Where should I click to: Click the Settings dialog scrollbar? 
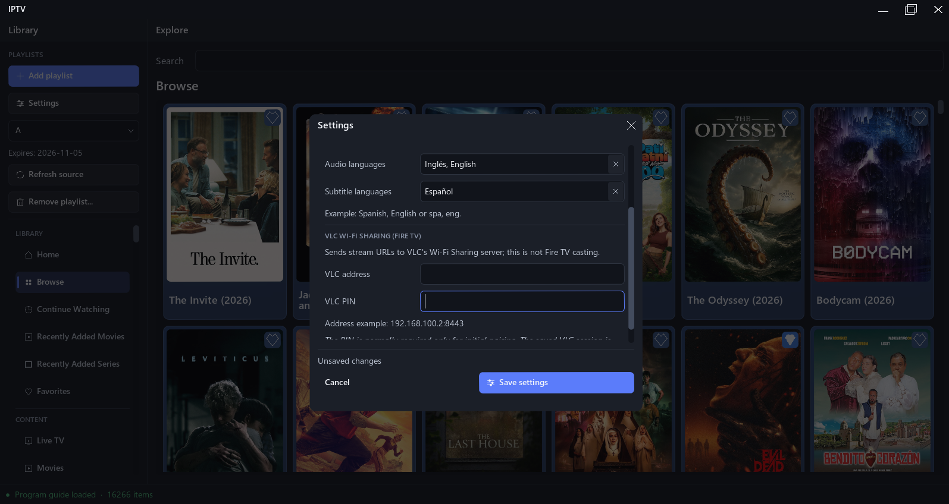[631, 268]
